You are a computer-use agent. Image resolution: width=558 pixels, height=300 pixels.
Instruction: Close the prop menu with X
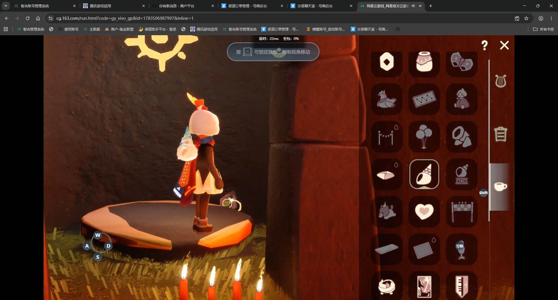504,45
